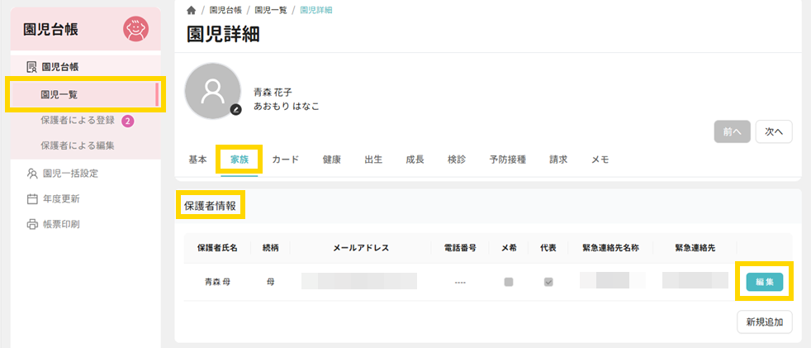The width and height of the screenshot is (811, 348).
Task: Click the gray profile avatar image
Action: pyautogui.click(x=213, y=90)
